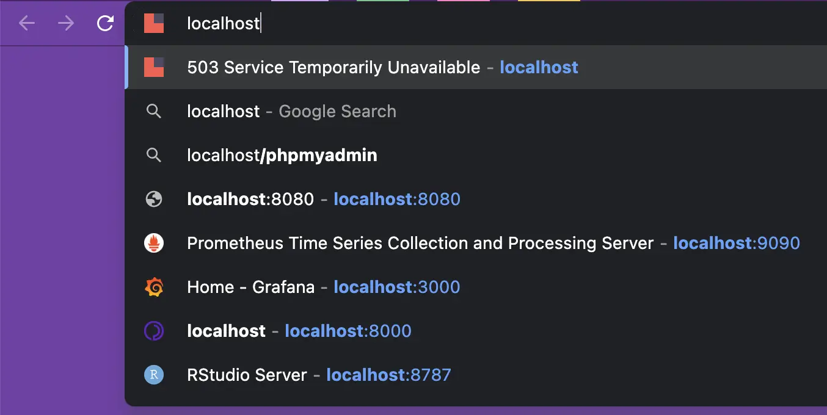Open the localhost/phpmyadmin suggestion

(282, 155)
